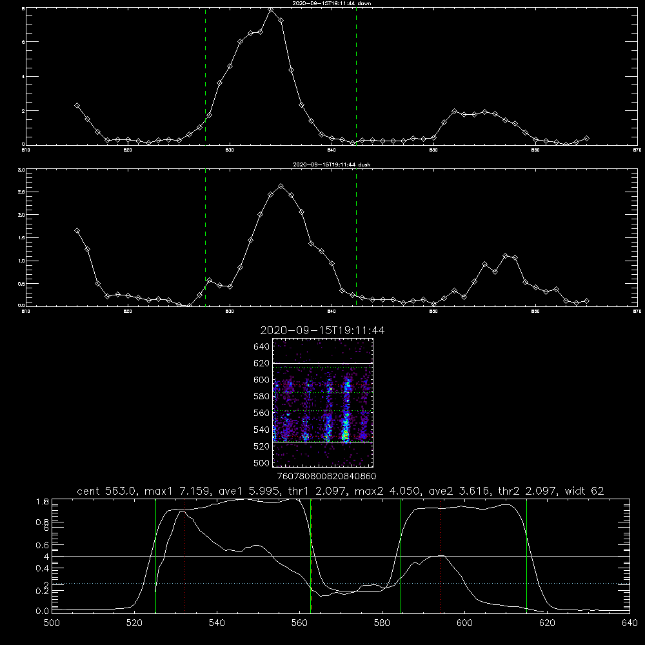Click the dawn plot title text
The image size is (645, 645).
click(x=332, y=3)
